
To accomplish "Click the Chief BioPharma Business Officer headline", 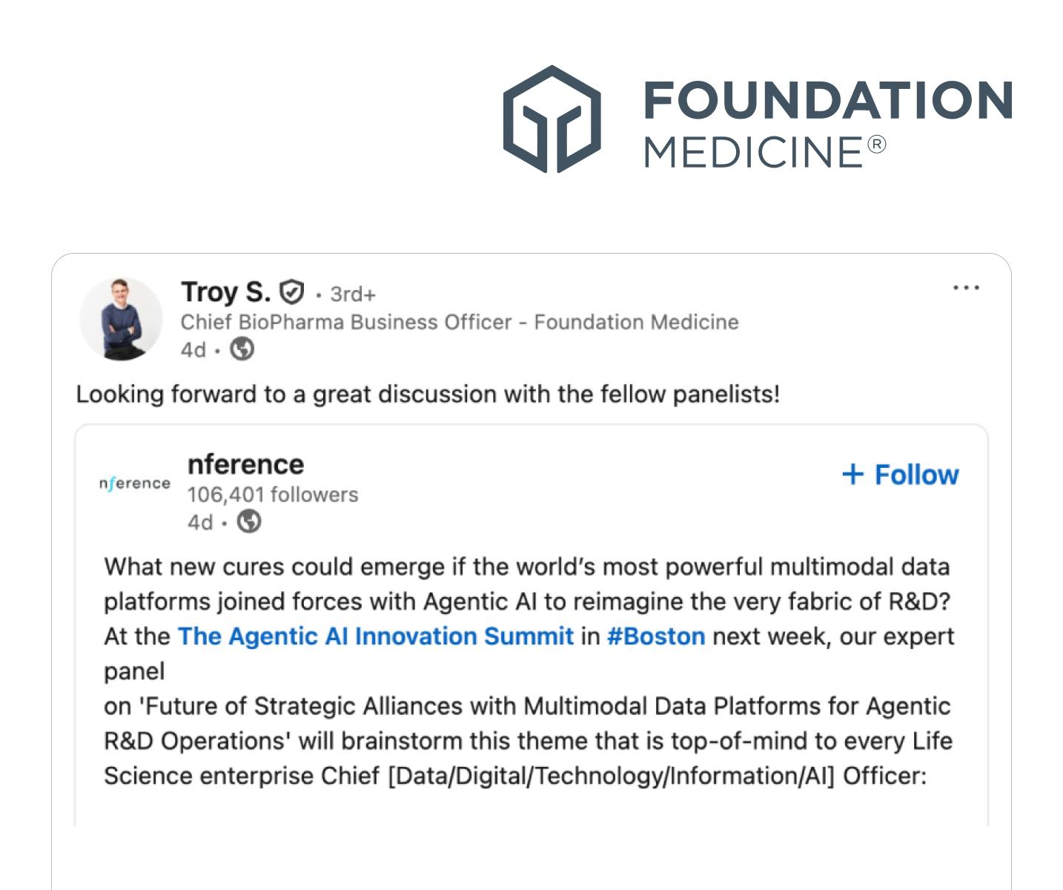I will [x=460, y=322].
